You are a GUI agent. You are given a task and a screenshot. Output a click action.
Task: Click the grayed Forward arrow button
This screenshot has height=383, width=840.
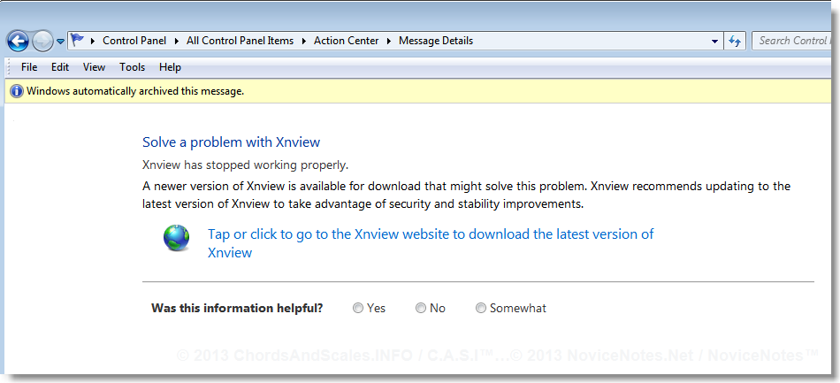[42, 41]
